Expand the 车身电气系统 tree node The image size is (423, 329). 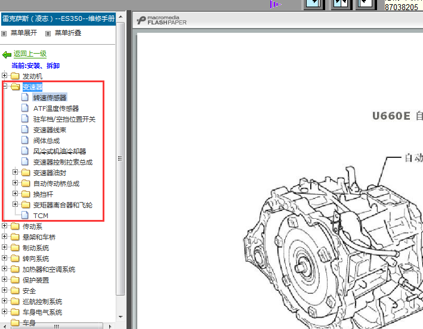pyautogui.click(x=4, y=312)
